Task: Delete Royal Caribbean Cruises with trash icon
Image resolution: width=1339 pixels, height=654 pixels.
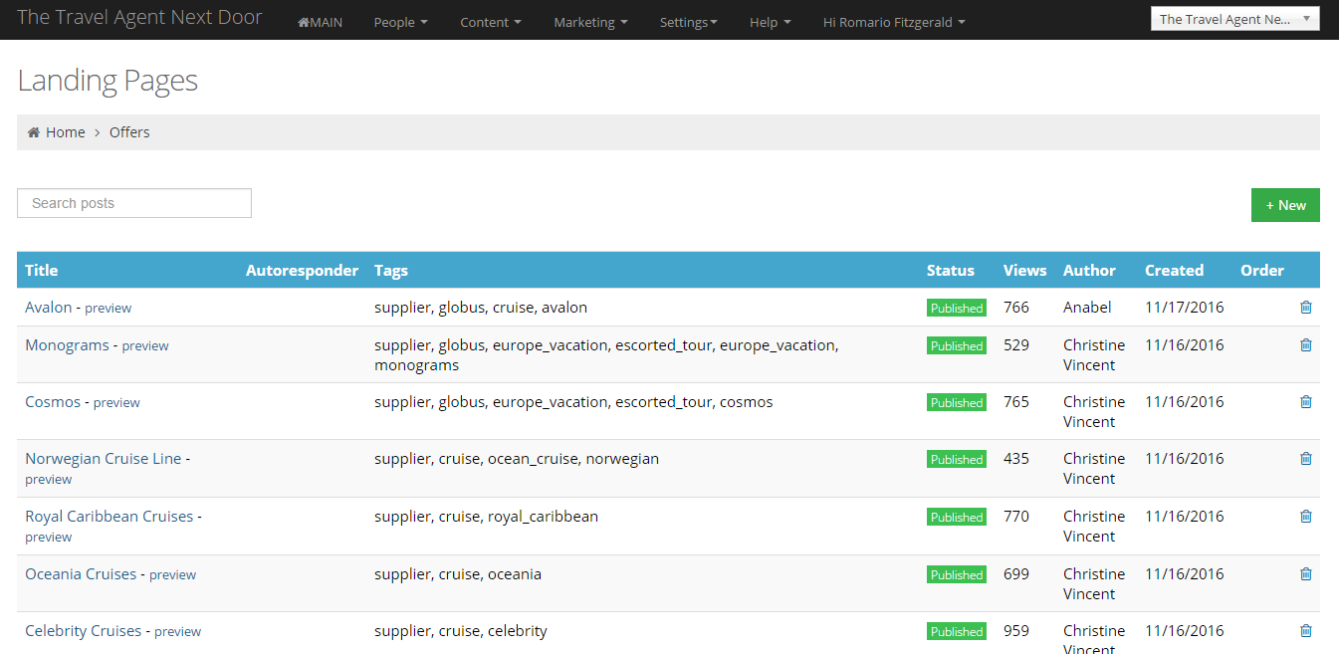Action: (x=1306, y=517)
